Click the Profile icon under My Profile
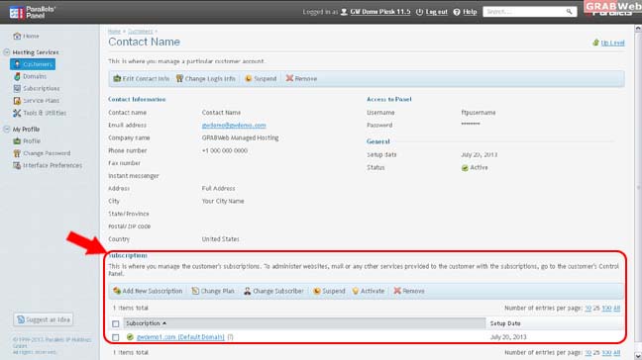Screen dimensions: 642x360 [17, 141]
